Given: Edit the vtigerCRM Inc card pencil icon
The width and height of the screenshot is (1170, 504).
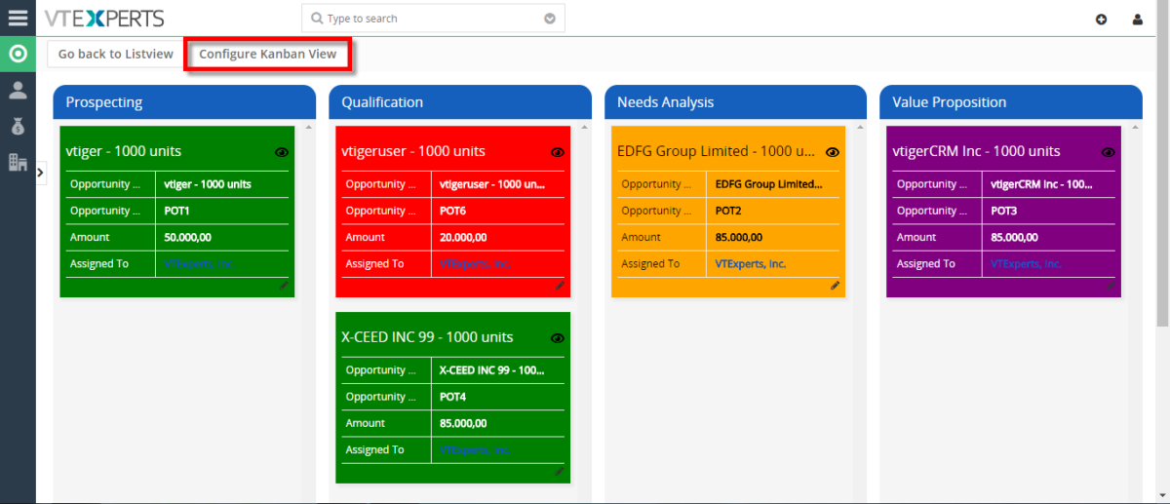Looking at the screenshot, I should click(1111, 286).
